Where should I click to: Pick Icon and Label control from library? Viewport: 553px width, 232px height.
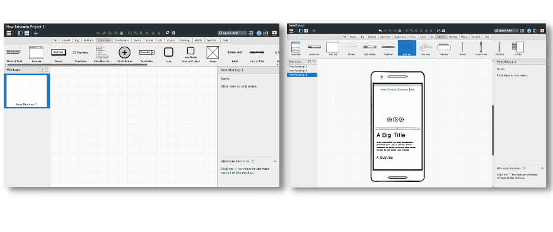[191, 54]
